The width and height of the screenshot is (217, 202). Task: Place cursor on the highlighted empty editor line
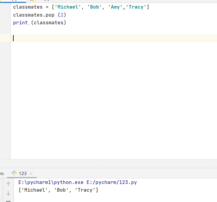pos(114,38)
